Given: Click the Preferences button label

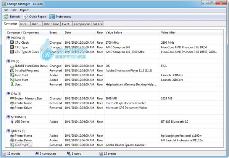Looking at the screenshot, I should coord(63,17).
